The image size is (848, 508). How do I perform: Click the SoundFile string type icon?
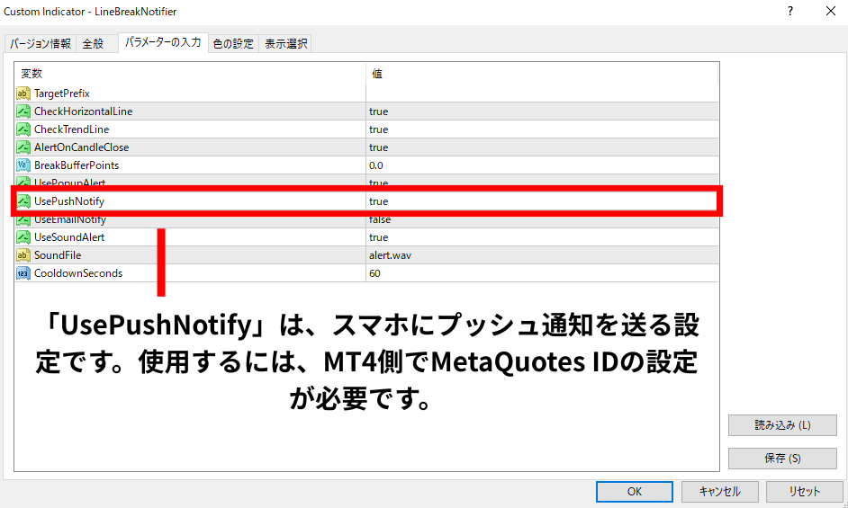pyautogui.click(x=23, y=255)
